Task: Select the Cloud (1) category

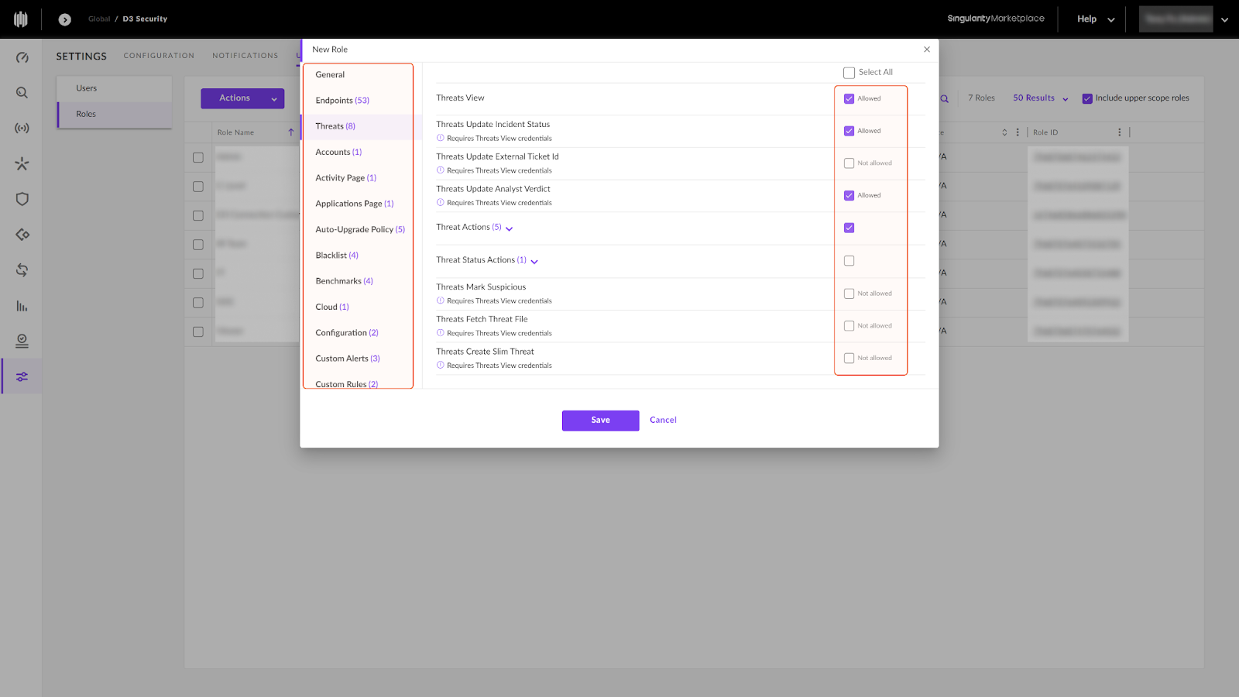Action: 332,307
